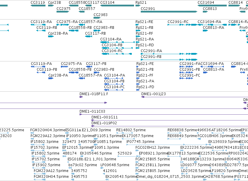Click BAC clone DME1-011C03
The height and width of the screenshot is (181, 248).
tap(92, 111)
